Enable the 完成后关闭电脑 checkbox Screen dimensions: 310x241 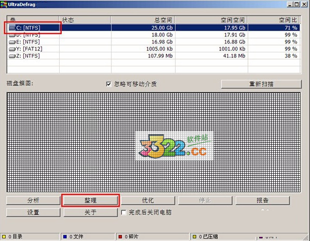[123, 212]
